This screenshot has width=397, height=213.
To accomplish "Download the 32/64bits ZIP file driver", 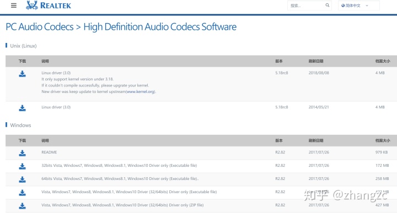I will (x=22, y=206).
